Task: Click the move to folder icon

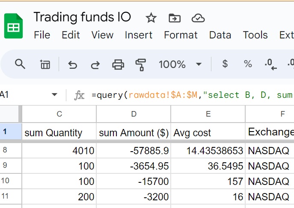Action: pyautogui.click(x=174, y=18)
